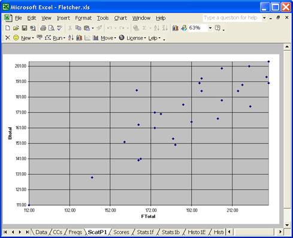The image size is (293, 238).
Task: Open the Move dropdown menu
Action: (108, 38)
